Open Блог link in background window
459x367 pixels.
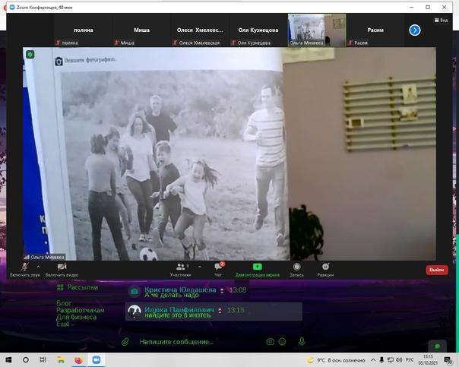click(x=64, y=303)
